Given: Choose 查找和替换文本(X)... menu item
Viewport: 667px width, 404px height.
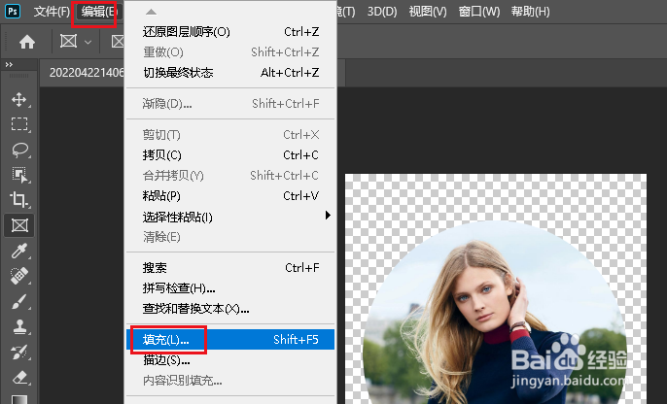Looking at the screenshot, I should pos(230,309).
